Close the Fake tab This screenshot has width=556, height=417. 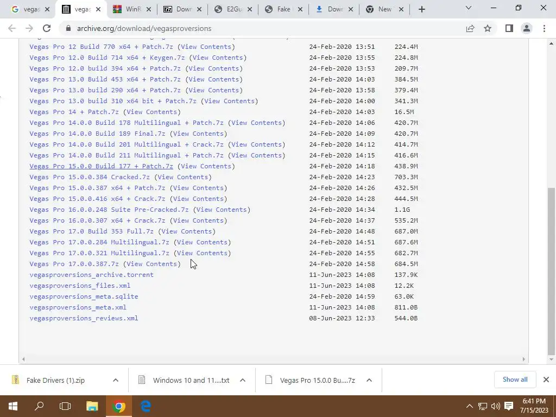[x=300, y=10]
